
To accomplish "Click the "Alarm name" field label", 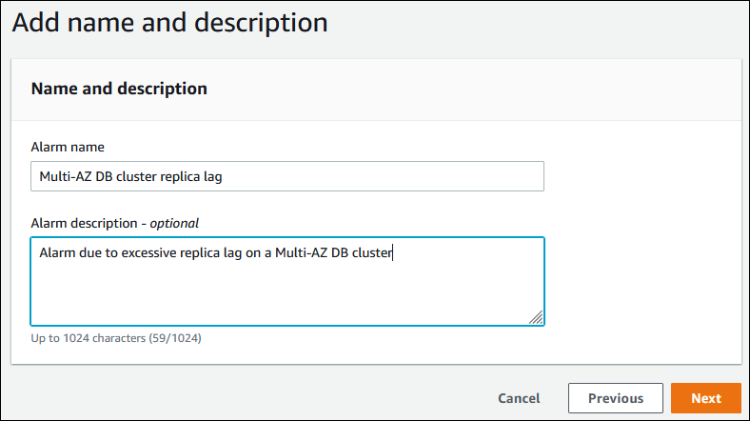I will click(x=68, y=147).
